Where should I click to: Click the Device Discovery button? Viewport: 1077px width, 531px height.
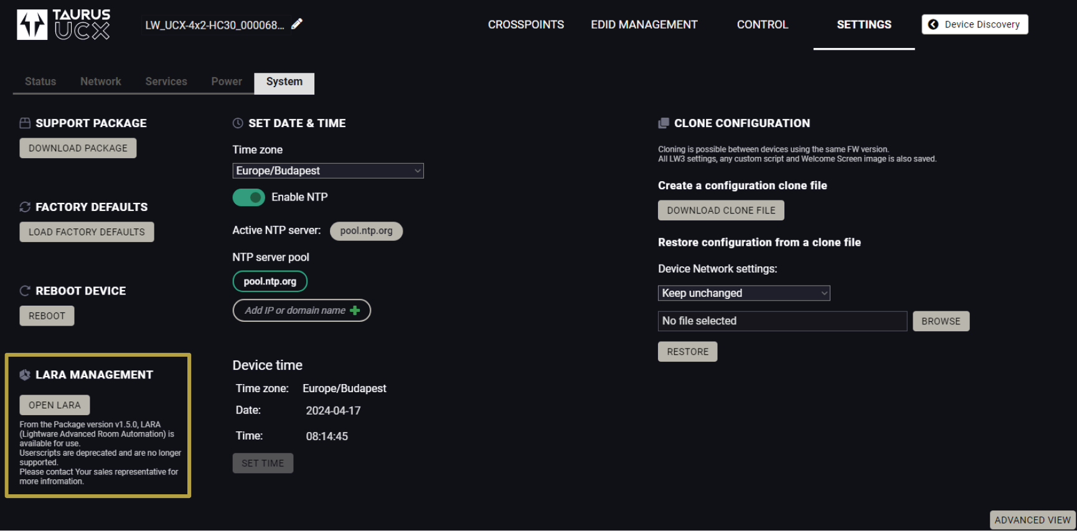pyautogui.click(x=975, y=24)
